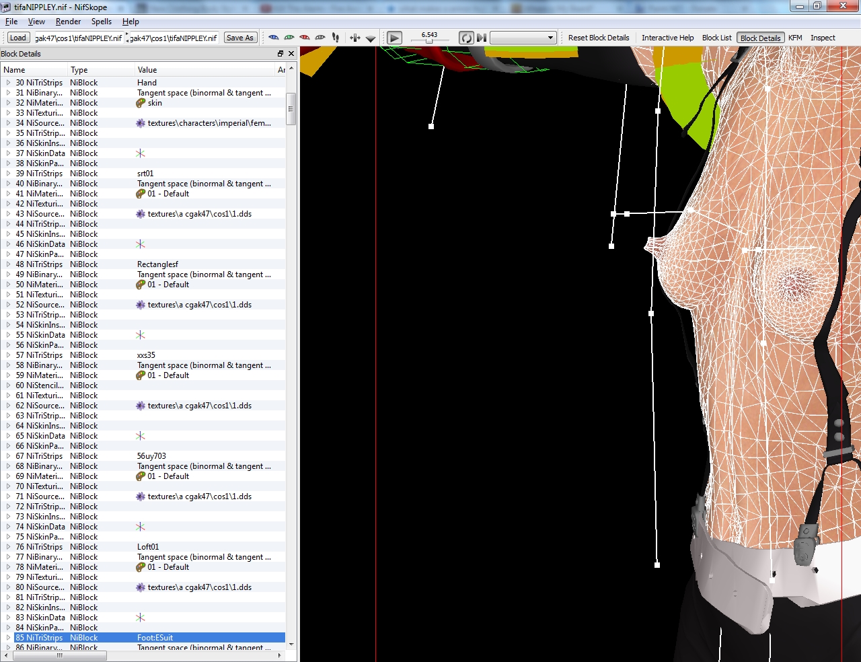Float the Block Details panel

(x=280, y=54)
